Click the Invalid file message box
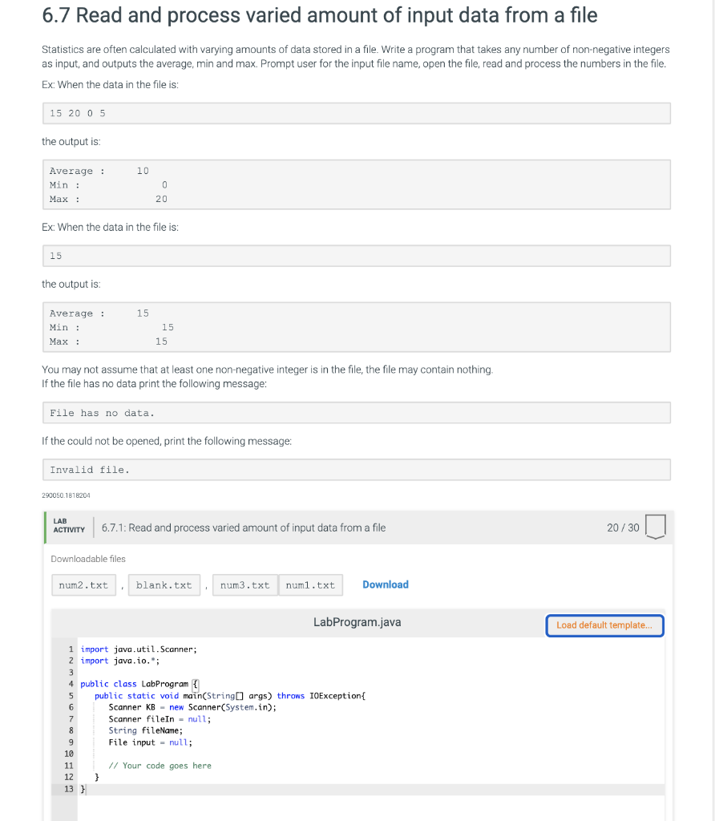Viewport: 715px width, 821px height. 357,469
